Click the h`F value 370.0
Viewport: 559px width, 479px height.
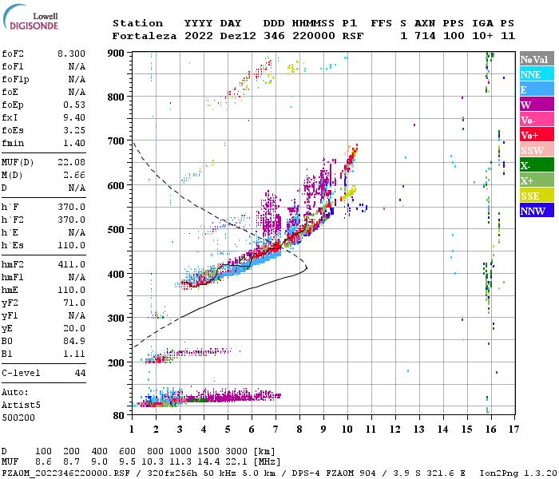point(71,207)
